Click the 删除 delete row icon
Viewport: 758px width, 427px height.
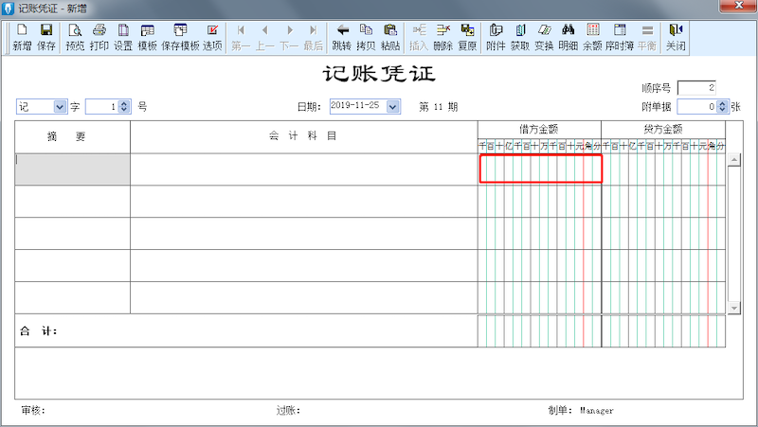(x=442, y=37)
